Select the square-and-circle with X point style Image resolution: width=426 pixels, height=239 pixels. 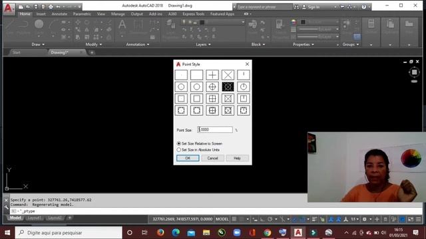(x=228, y=110)
